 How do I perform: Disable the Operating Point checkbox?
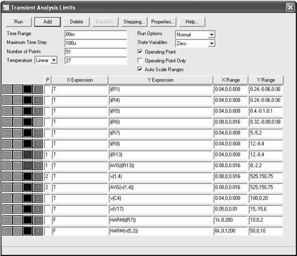pyautogui.click(x=140, y=52)
